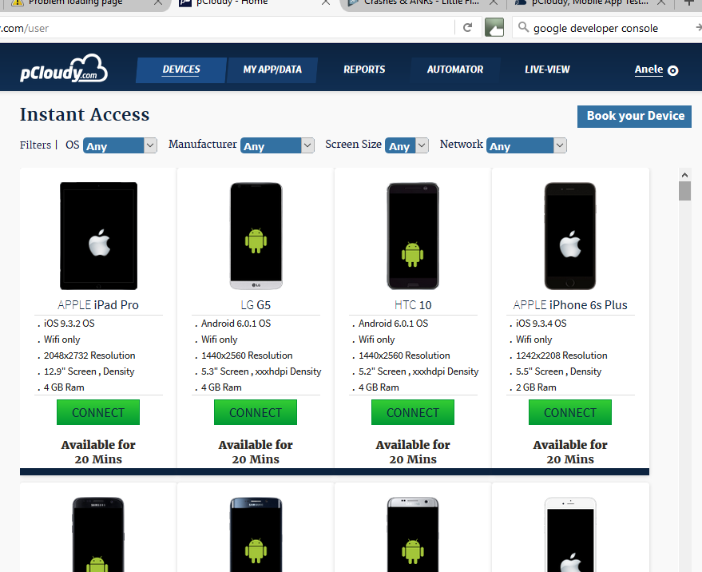Screen dimensions: 702x572
Task: Open the Manufacturer filter dropdown
Action: click(277, 145)
